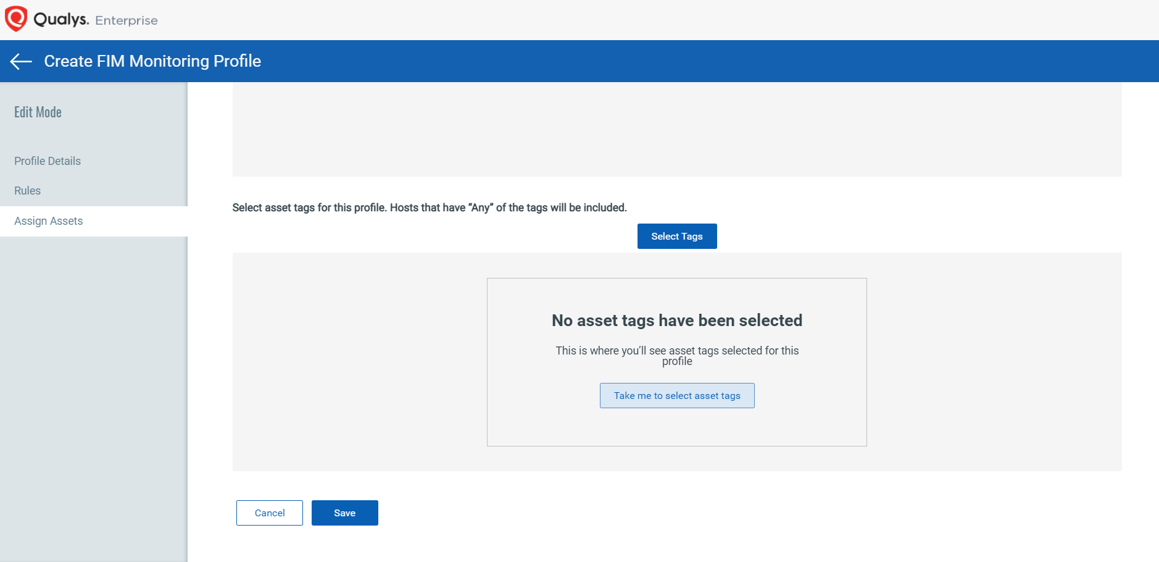Click the empty area inside the box below Take me button
The width and height of the screenshot is (1159, 562).
click(x=676, y=427)
